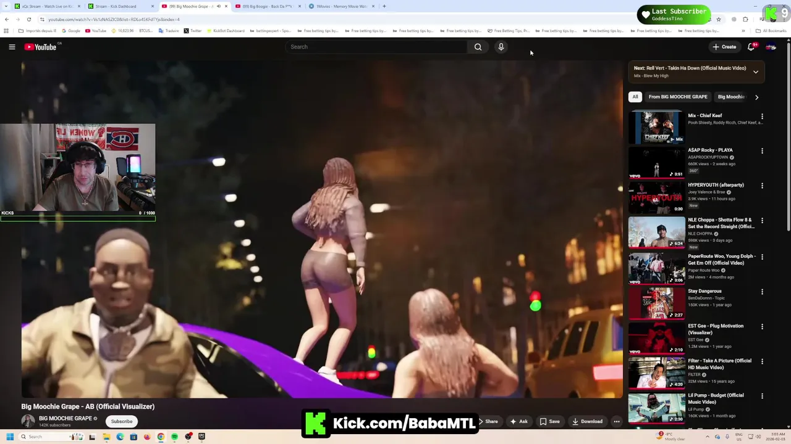Open A$AP Rocky - PLAYA thumbnail

click(x=657, y=162)
